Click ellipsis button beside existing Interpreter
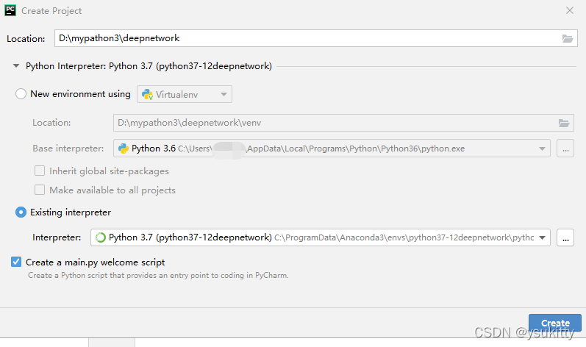Viewport: 586px width, 347px height. coord(565,237)
